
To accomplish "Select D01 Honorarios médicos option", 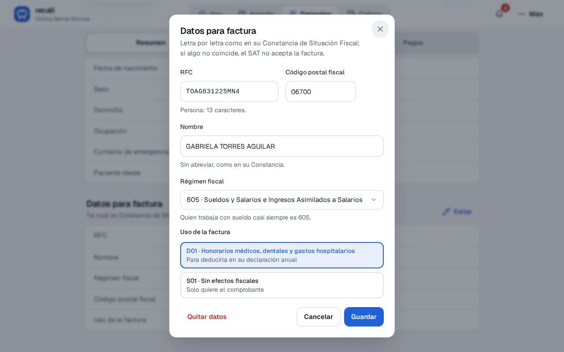I will pos(282,255).
